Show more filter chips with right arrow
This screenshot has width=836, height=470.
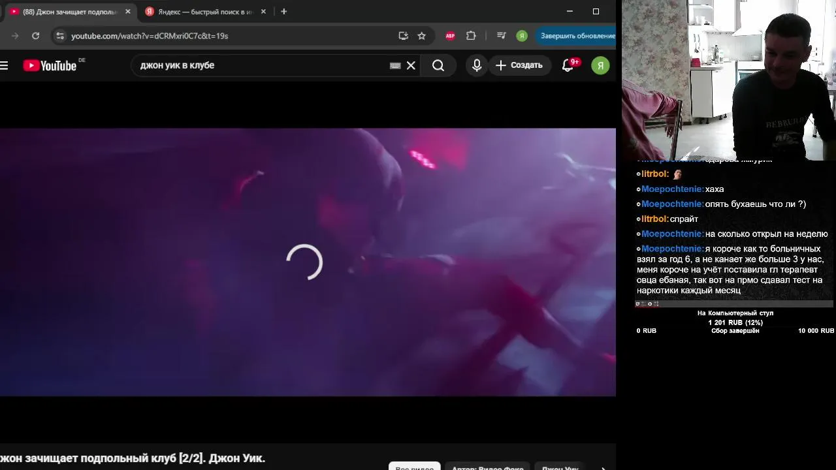point(603,467)
